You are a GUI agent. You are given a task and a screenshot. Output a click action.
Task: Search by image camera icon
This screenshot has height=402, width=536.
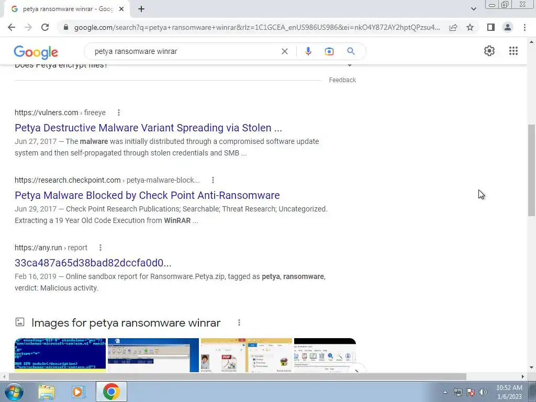pos(329,51)
